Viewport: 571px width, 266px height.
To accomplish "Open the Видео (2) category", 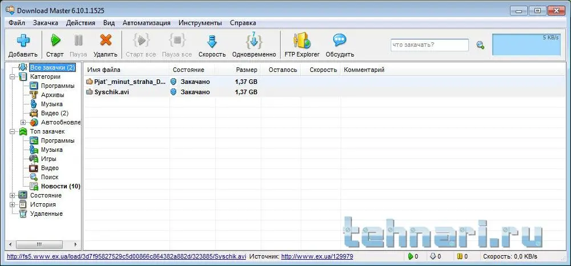I will (55, 113).
